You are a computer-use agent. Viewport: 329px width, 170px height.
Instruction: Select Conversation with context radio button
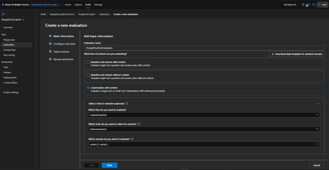[88, 88]
